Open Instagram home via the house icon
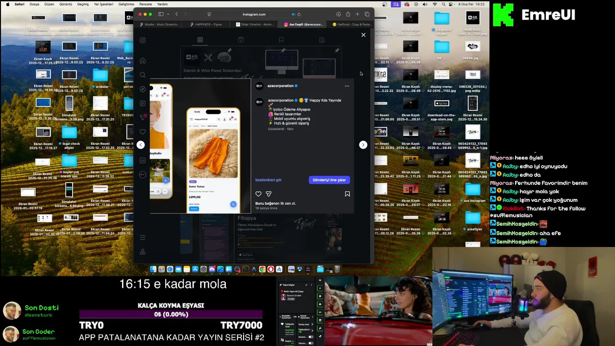 143,61
